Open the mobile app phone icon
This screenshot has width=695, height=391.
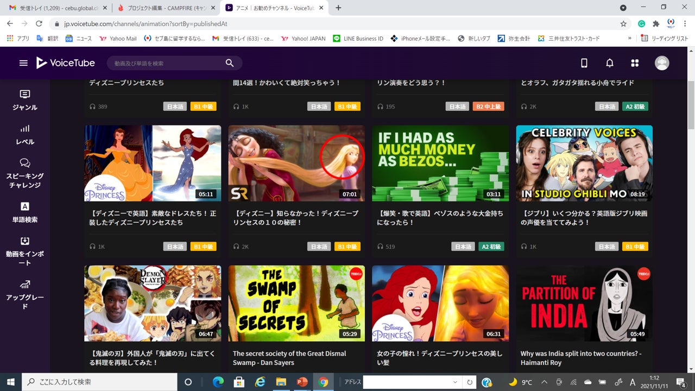(584, 63)
